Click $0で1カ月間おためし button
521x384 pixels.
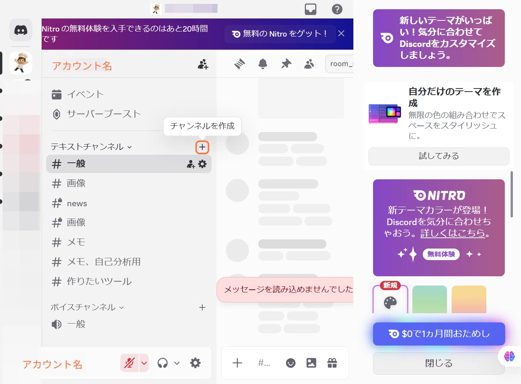[x=439, y=334]
